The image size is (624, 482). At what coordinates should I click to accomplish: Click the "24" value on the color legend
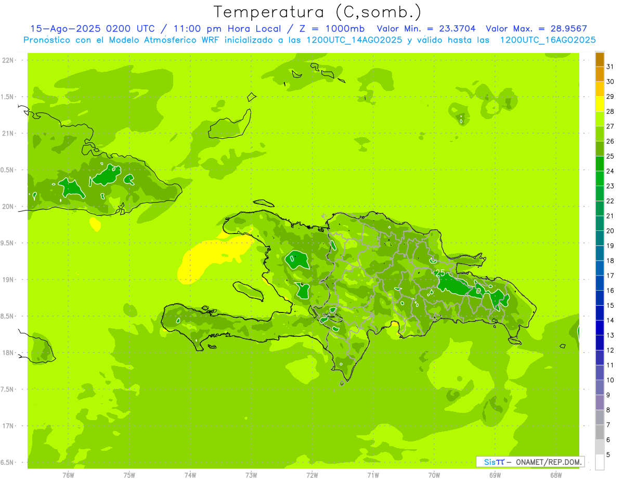coord(610,171)
